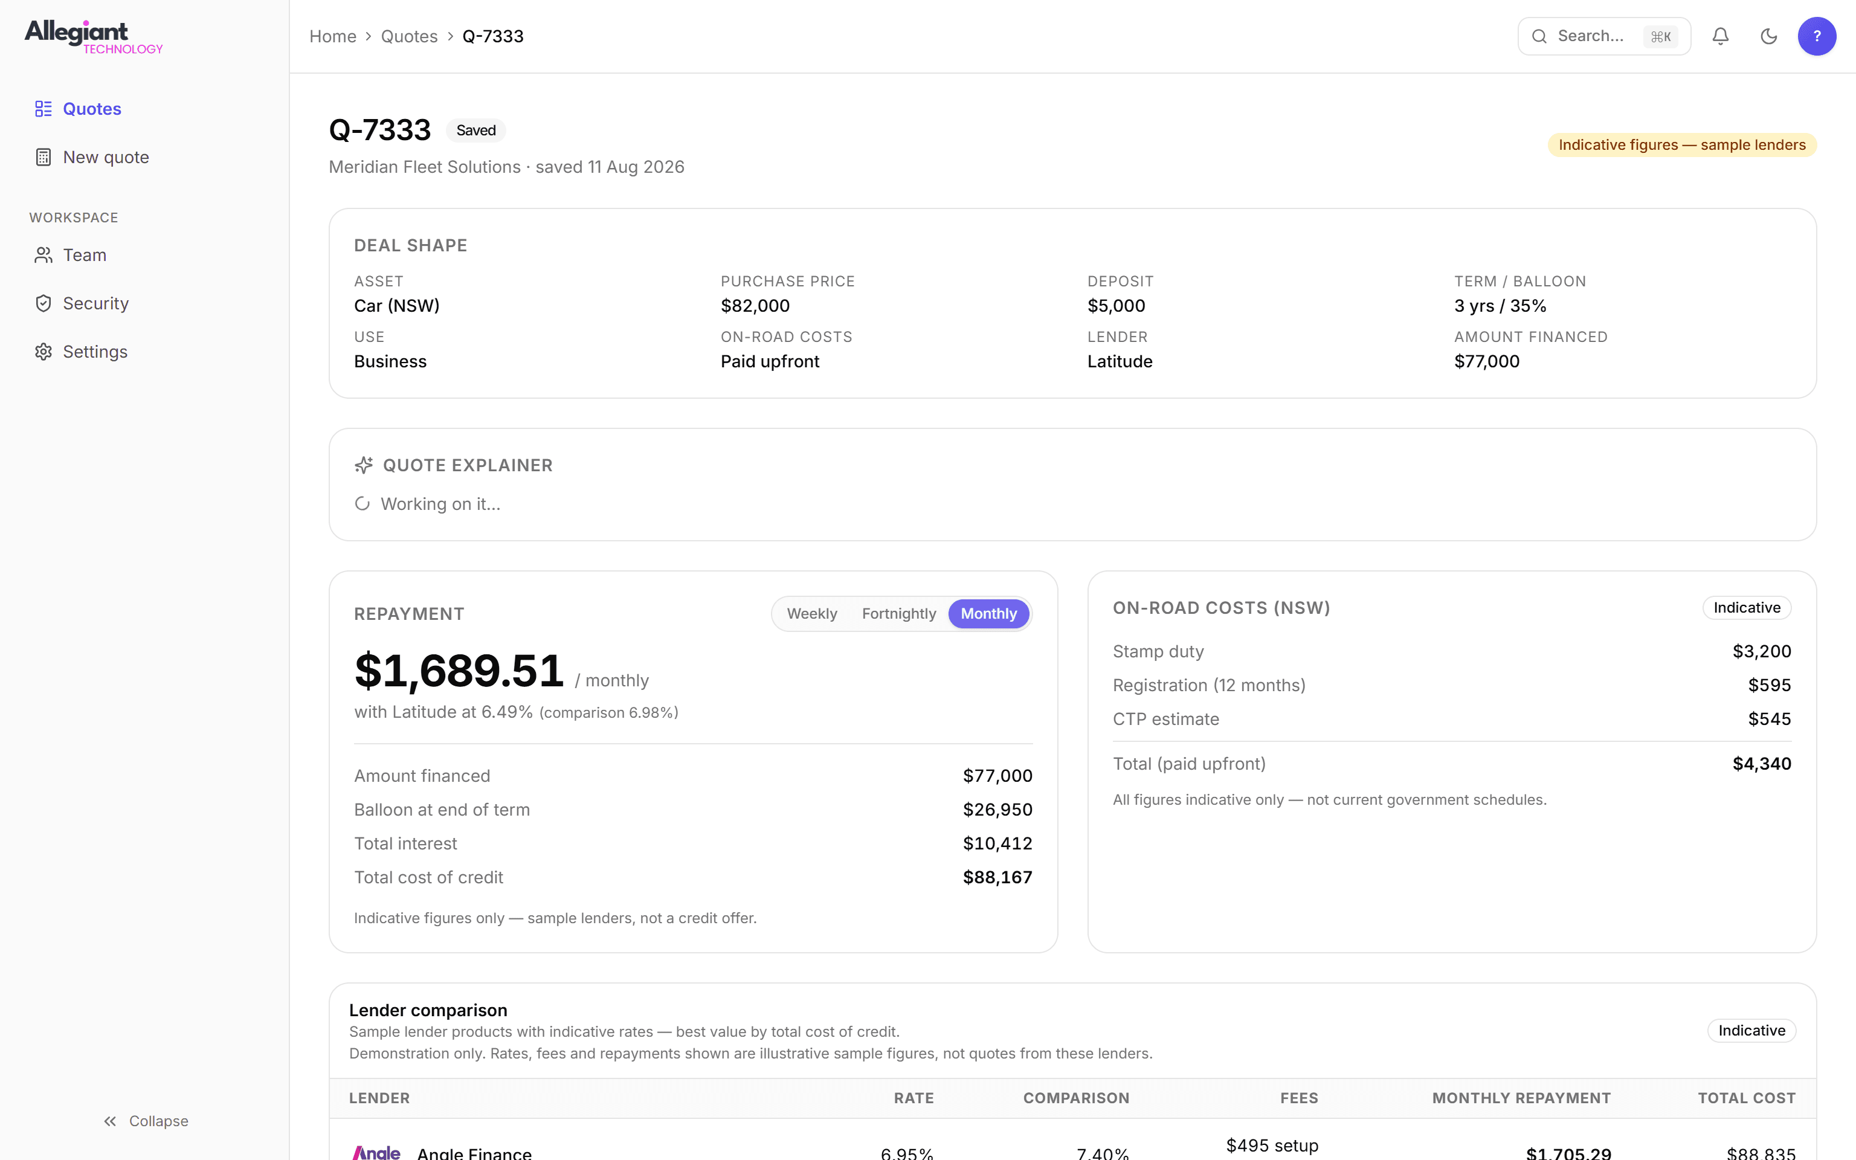This screenshot has width=1856, height=1160.
Task: Click the Total interest $10,412 value
Action: [997, 843]
